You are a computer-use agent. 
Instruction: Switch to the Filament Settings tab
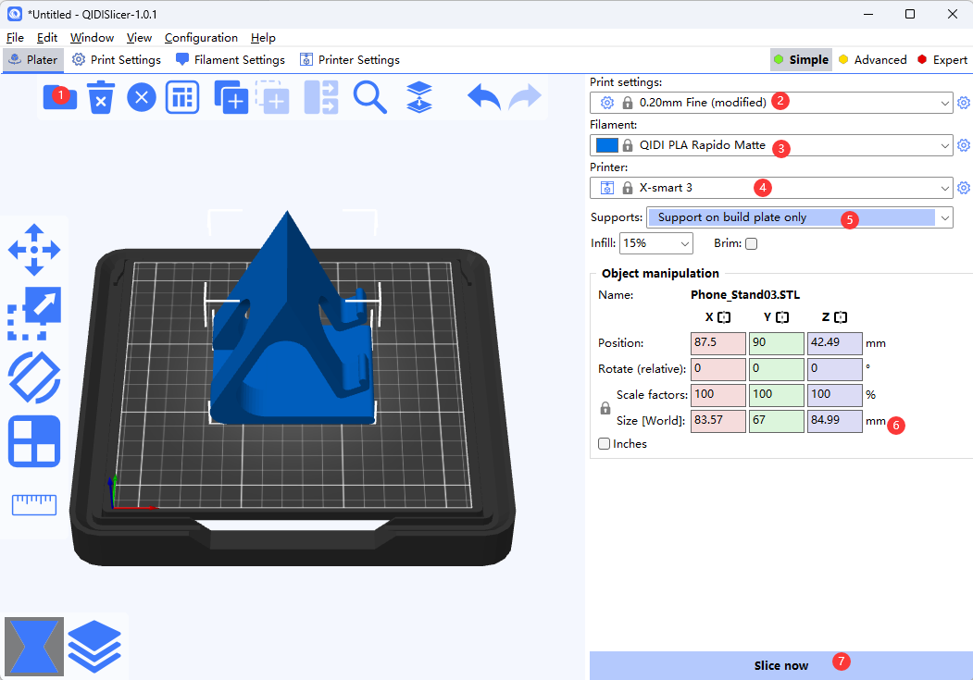pyautogui.click(x=230, y=59)
